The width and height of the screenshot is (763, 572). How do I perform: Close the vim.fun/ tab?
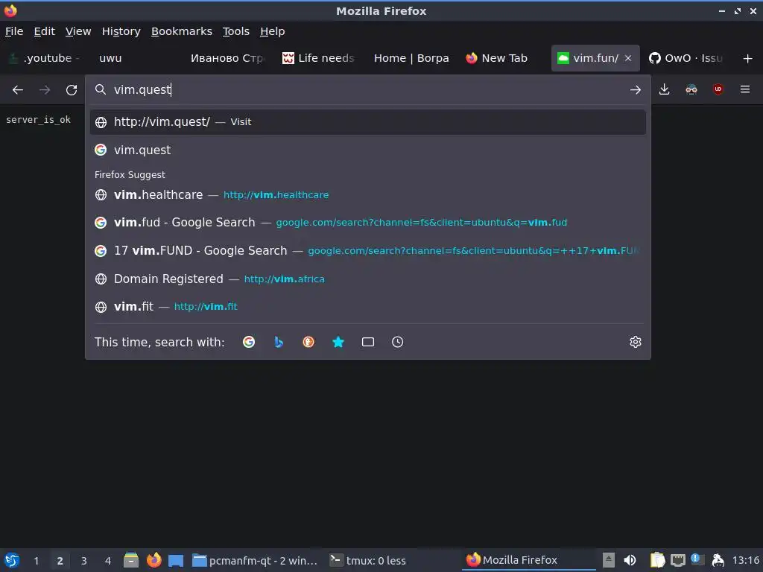coord(627,58)
